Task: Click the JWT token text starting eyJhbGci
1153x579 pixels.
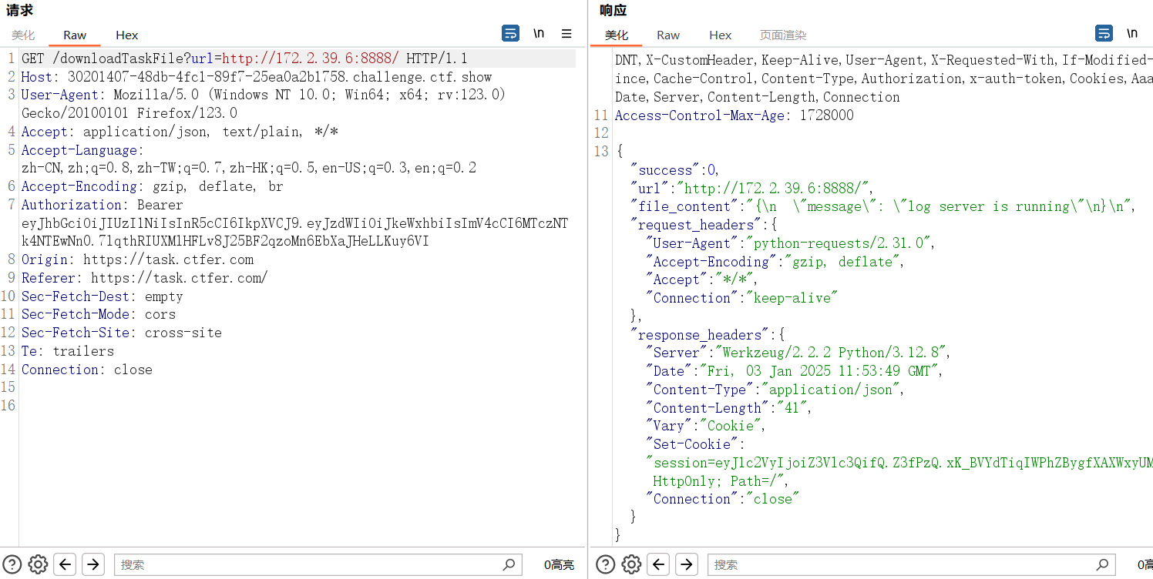Action: [x=294, y=232]
